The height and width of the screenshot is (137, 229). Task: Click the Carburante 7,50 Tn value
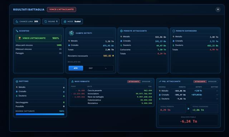click(162, 50)
